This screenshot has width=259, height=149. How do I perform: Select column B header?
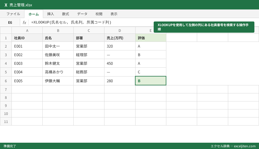tap(58, 30)
